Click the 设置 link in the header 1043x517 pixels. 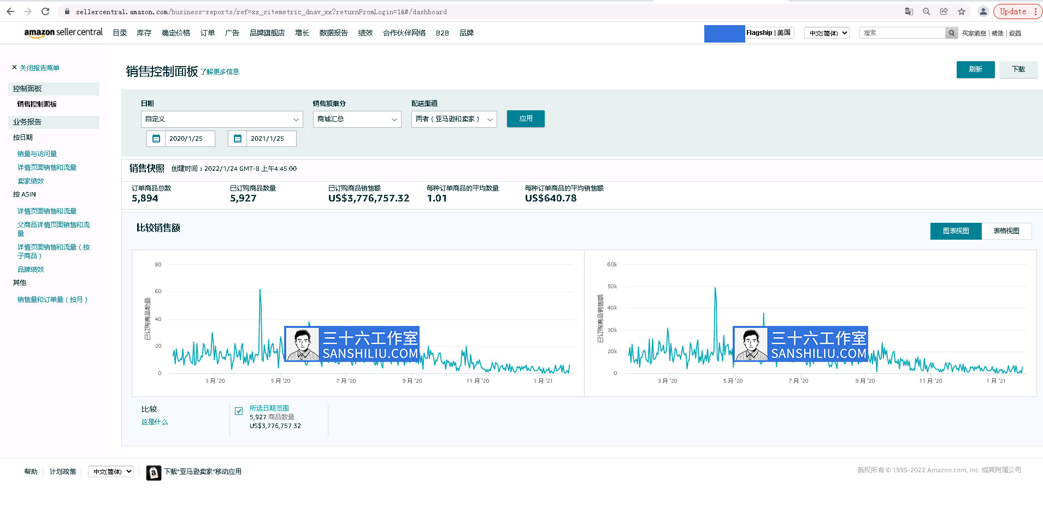(1015, 33)
